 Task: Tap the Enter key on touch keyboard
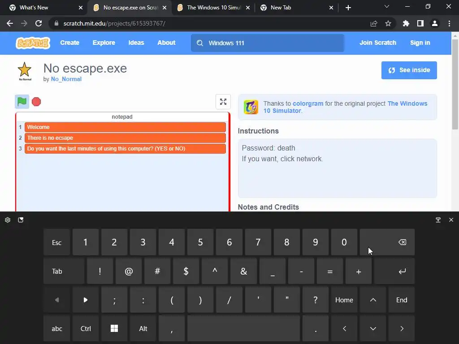click(x=394, y=271)
